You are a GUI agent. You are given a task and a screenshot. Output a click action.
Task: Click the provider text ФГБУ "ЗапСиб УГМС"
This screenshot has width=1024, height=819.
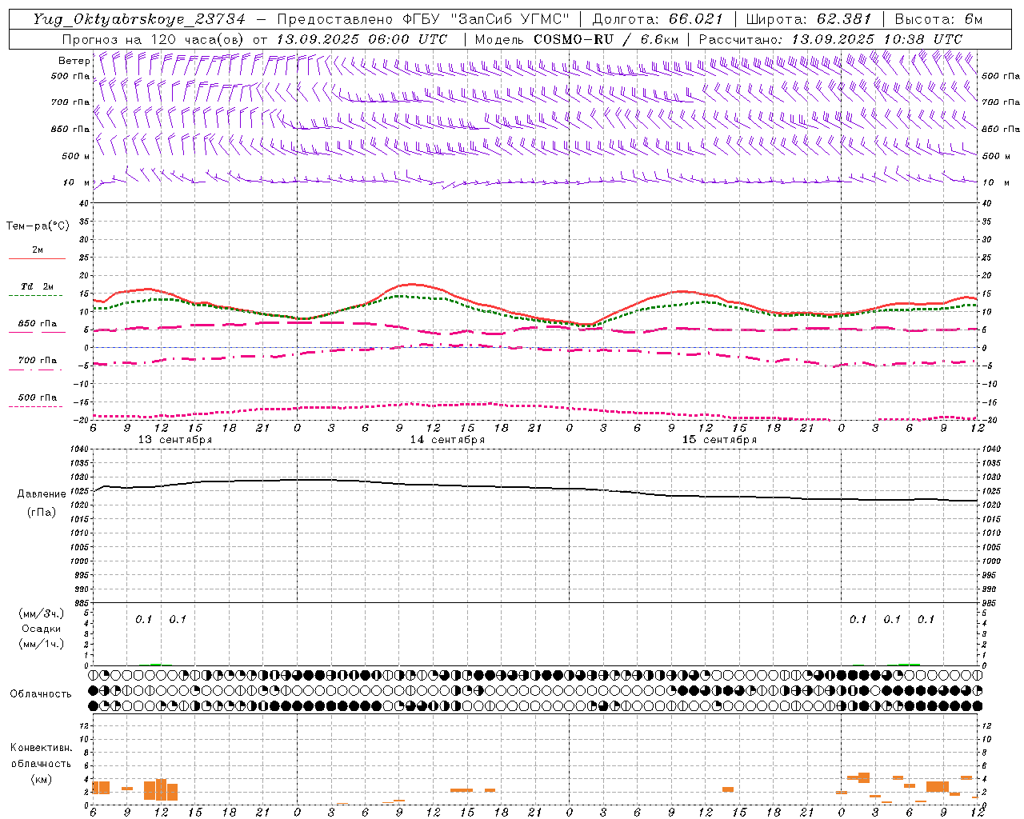click(x=488, y=19)
